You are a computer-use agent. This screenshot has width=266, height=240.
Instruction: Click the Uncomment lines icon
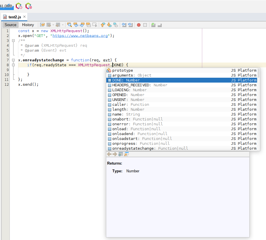160,25
